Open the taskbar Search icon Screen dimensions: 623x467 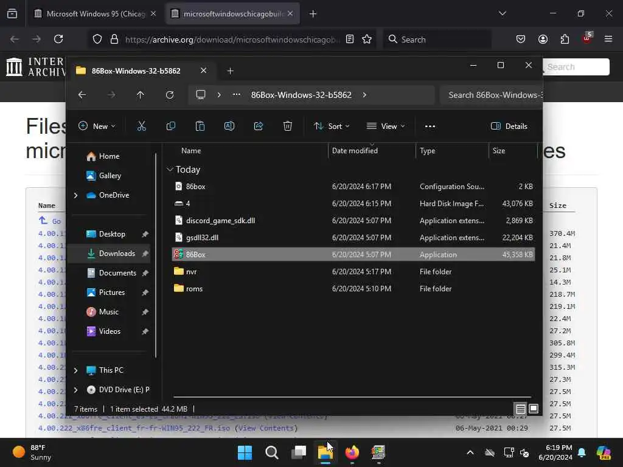(x=272, y=452)
